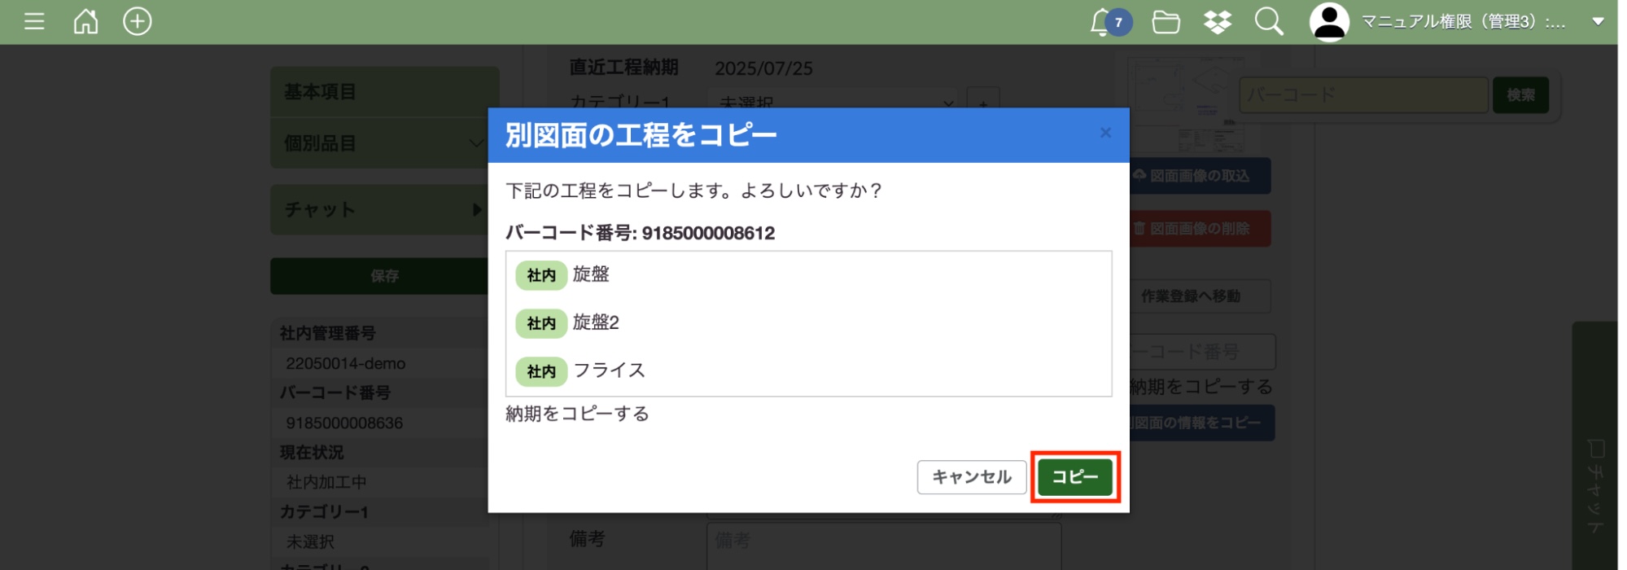The width and height of the screenshot is (1627, 570).
Task: Go to home via the house icon
Action: tap(85, 21)
